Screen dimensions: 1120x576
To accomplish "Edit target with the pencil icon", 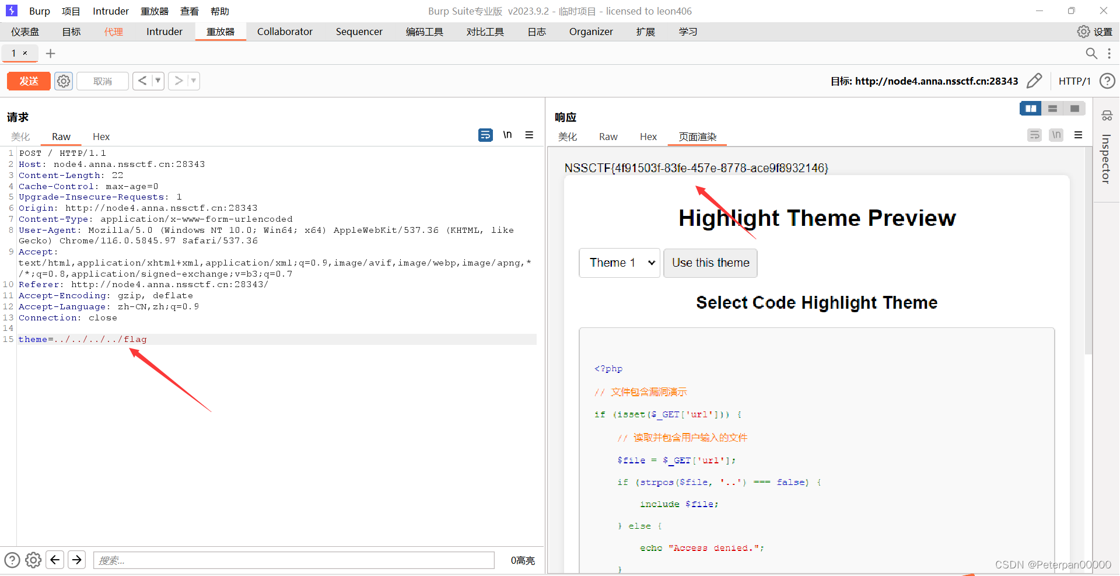I will tap(1034, 81).
